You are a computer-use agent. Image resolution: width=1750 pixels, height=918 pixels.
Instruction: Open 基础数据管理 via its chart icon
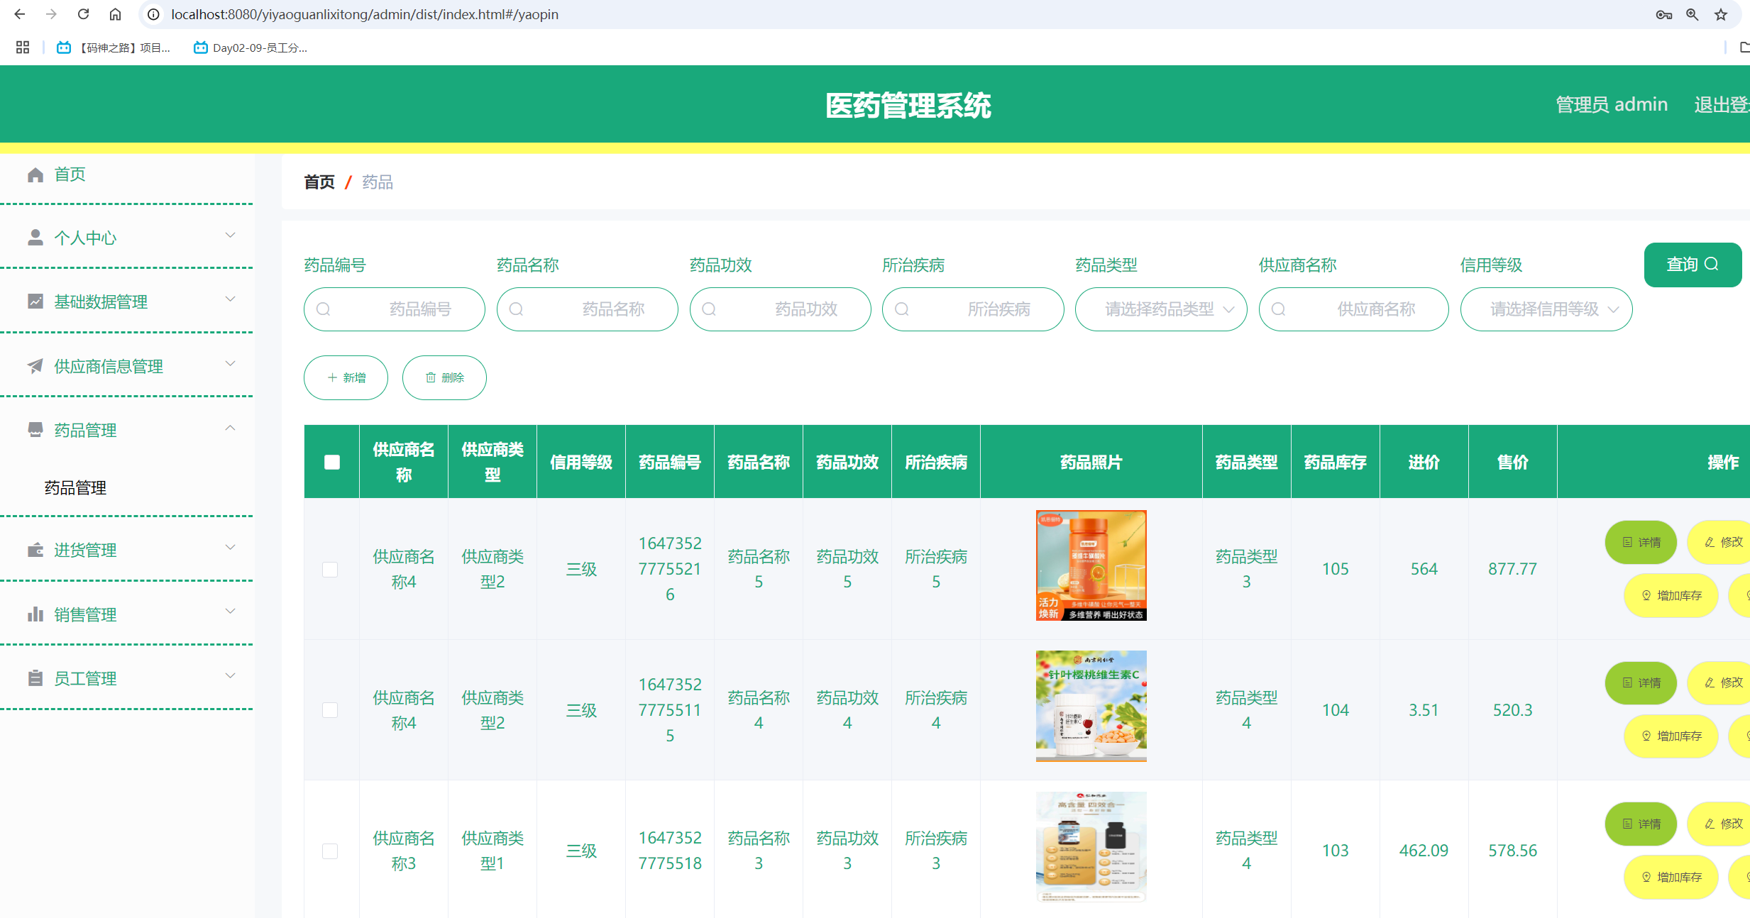tap(35, 301)
